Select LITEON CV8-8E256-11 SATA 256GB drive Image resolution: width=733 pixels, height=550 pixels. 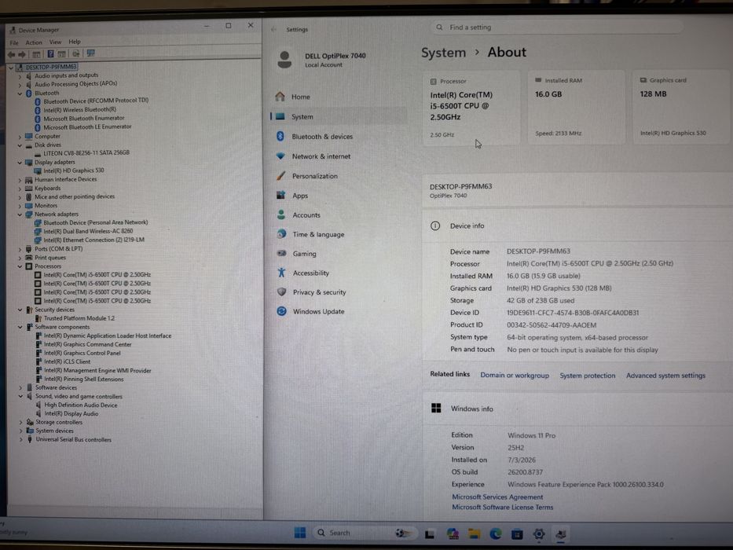coord(86,153)
